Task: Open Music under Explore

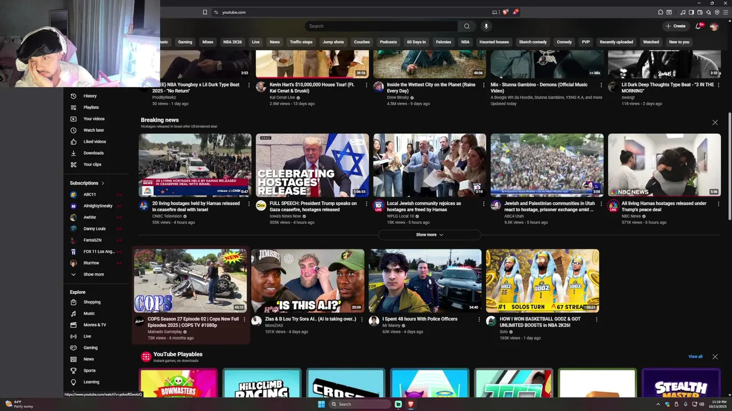Action: pos(96,313)
